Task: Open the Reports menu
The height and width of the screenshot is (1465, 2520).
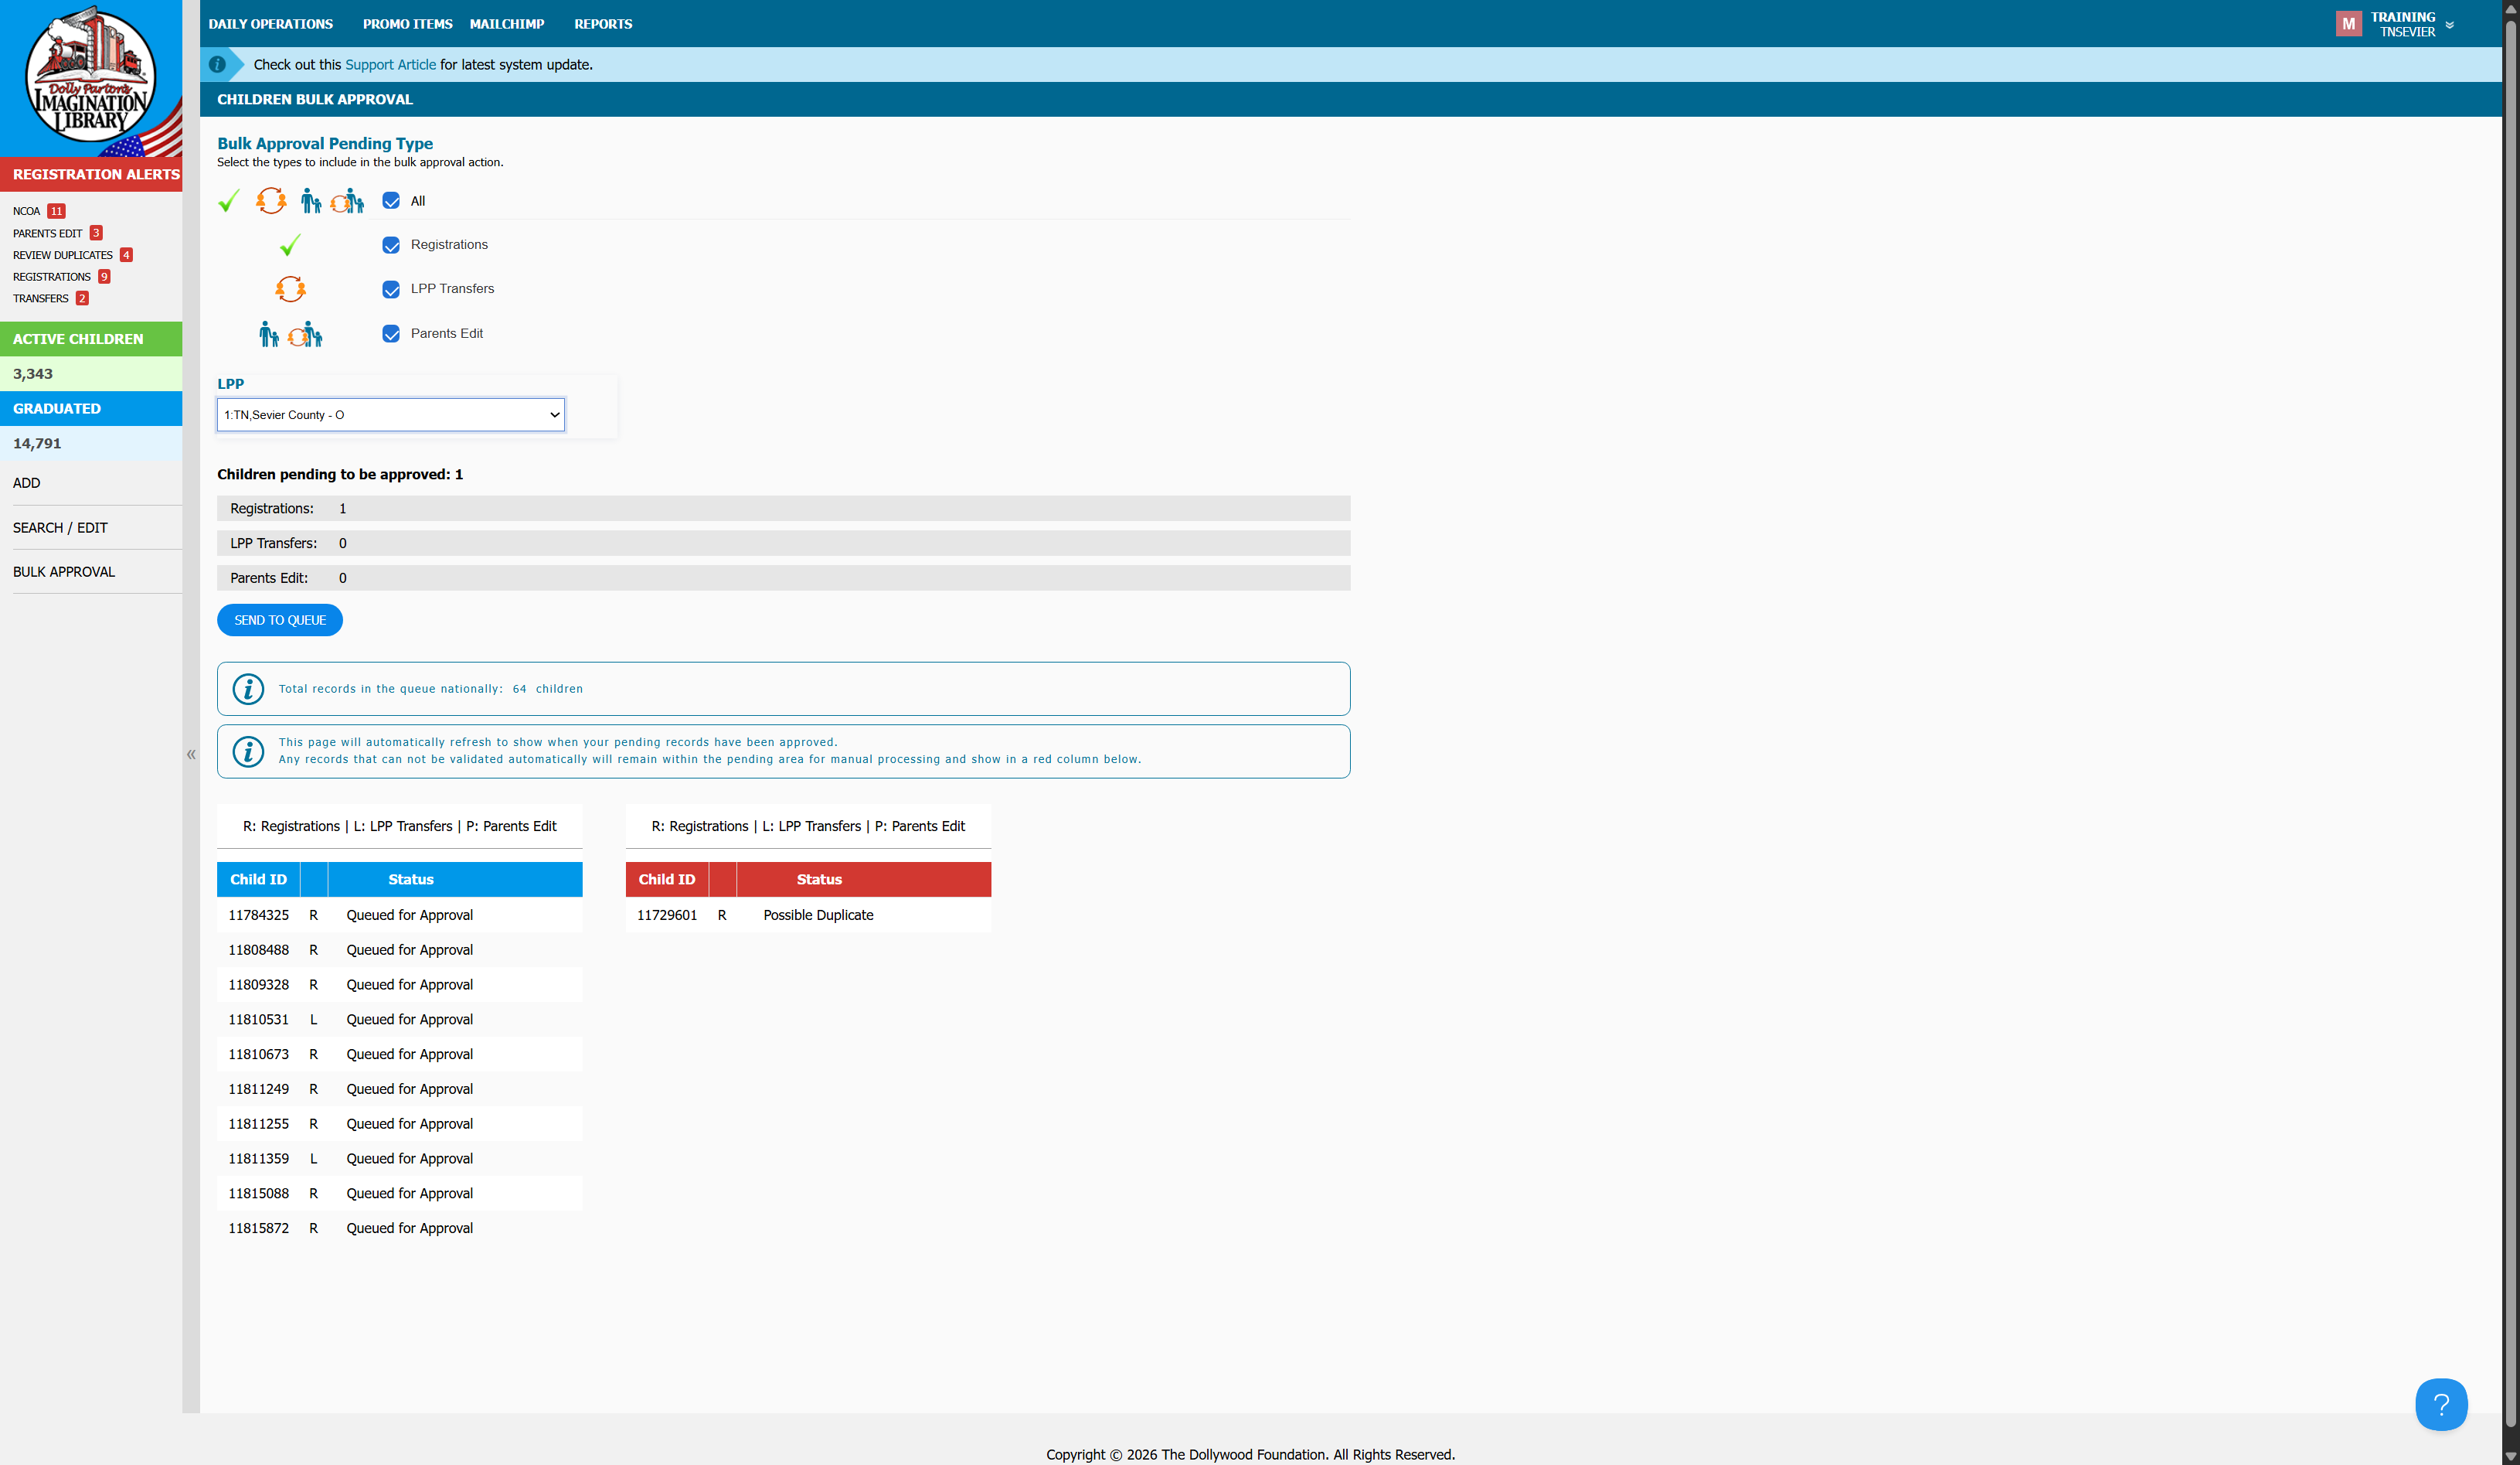Action: (x=603, y=24)
